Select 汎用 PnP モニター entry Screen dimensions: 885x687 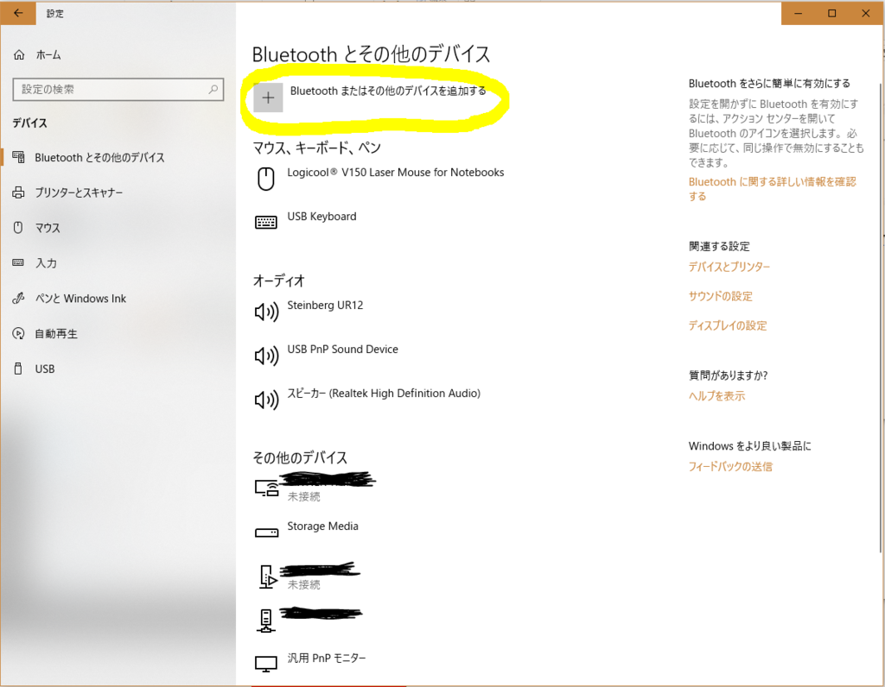pos(326,658)
